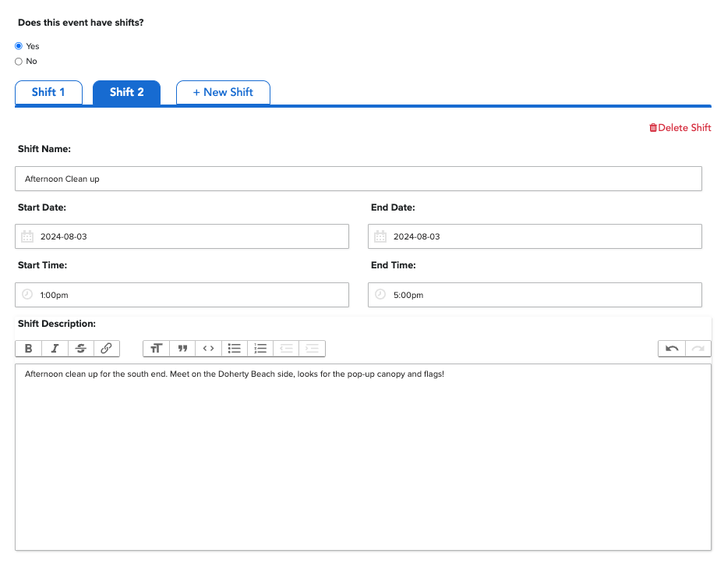This screenshot has width=724, height=564.
Task: Click the decrease indent icon
Action: (x=286, y=349)
